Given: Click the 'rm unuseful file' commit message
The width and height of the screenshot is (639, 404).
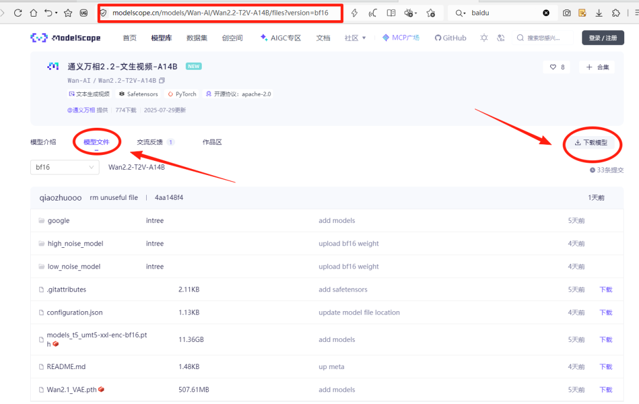Looking at the screenshot, I should coord(114,198).
